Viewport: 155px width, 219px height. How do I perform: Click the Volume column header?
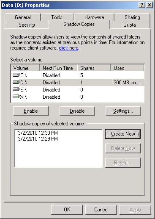tap(25, 68)
